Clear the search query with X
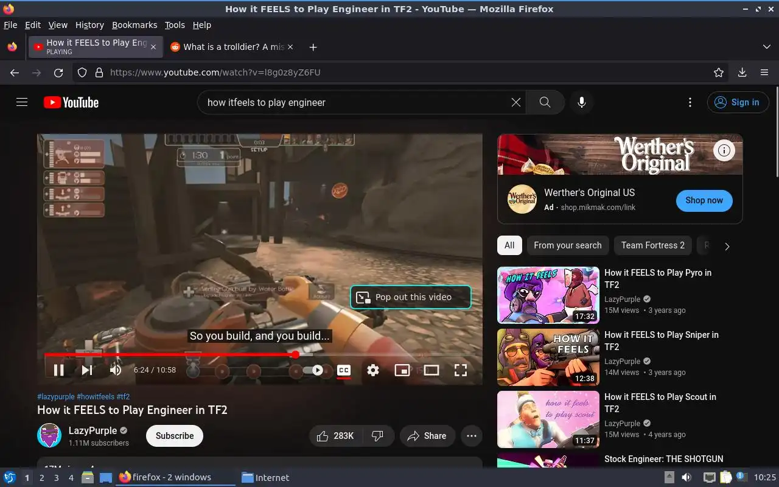The width and height of the screenshot is (779, 487). 516,102
